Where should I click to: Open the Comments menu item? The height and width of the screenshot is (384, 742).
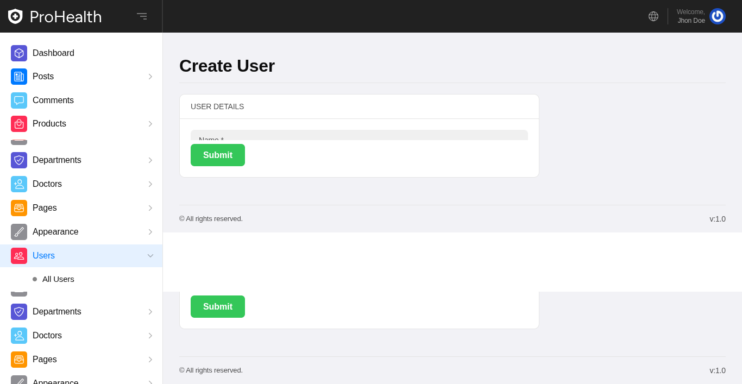coord(53,100)
